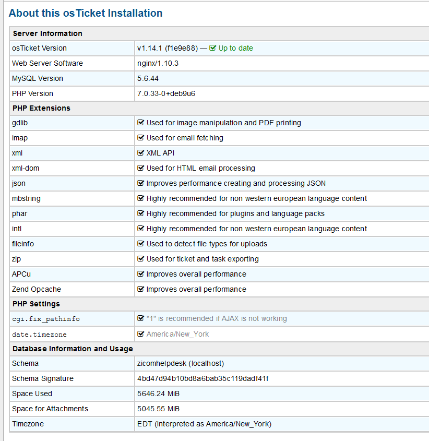Click the check icon in the json row
The height and width of the screenshot is (441, 429).
(x=140, y=183)
